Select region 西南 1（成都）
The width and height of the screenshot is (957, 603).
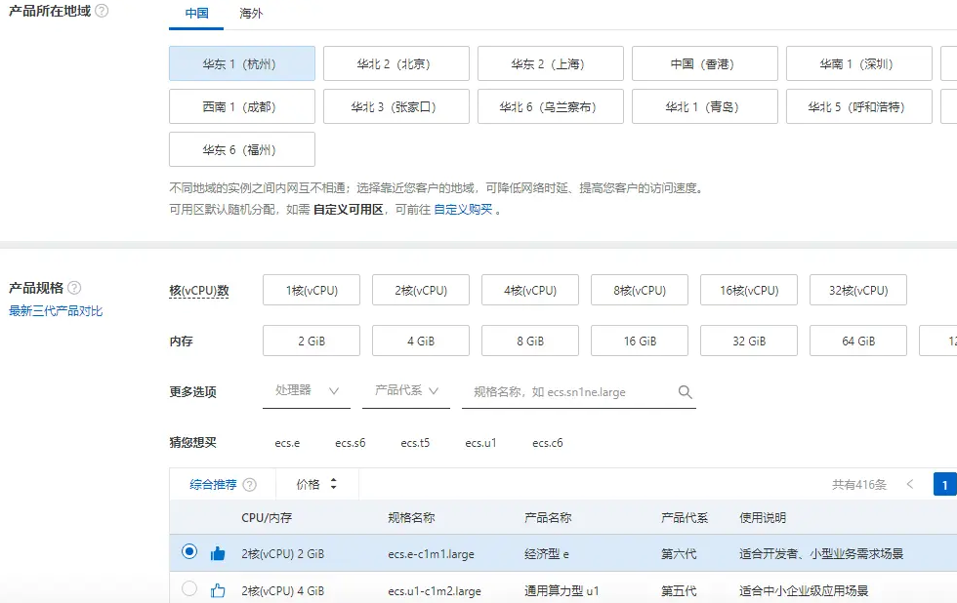tap(242, 106)
